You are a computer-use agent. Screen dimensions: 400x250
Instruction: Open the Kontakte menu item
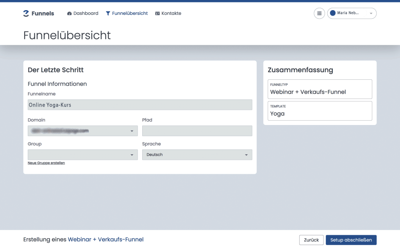pyautogui.click(x=171, y=13)
